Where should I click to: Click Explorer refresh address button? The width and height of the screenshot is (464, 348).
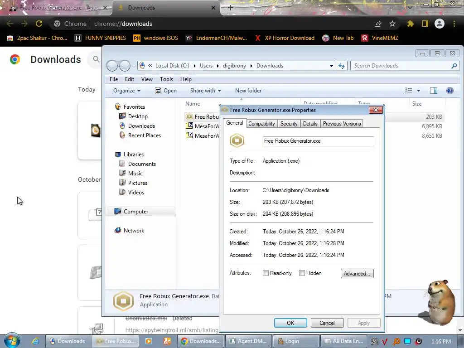(x=342, y=66)
